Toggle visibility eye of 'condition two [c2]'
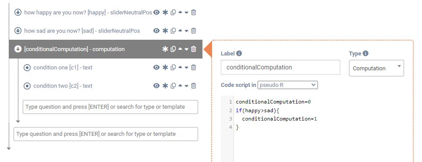This screenshot has height=162, width=422. (x=157, y=86)
